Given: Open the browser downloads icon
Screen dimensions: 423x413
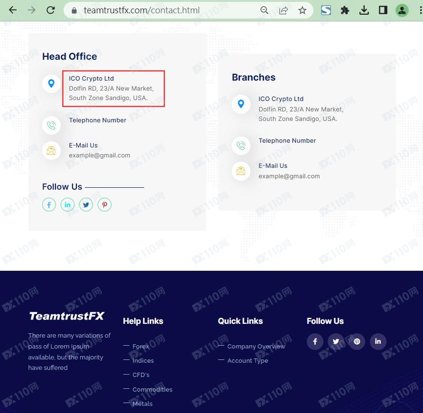Looking at the screenshot, I should tap(364, 10).
